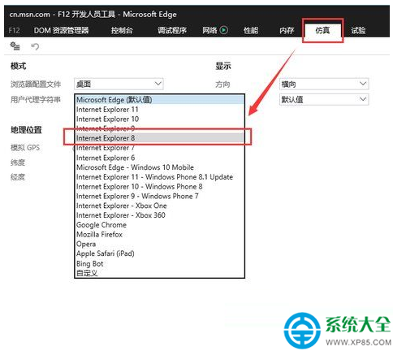Click the reset emulation settings undo icon
This screenshot has width=393, height=351.
click(35, 46)
